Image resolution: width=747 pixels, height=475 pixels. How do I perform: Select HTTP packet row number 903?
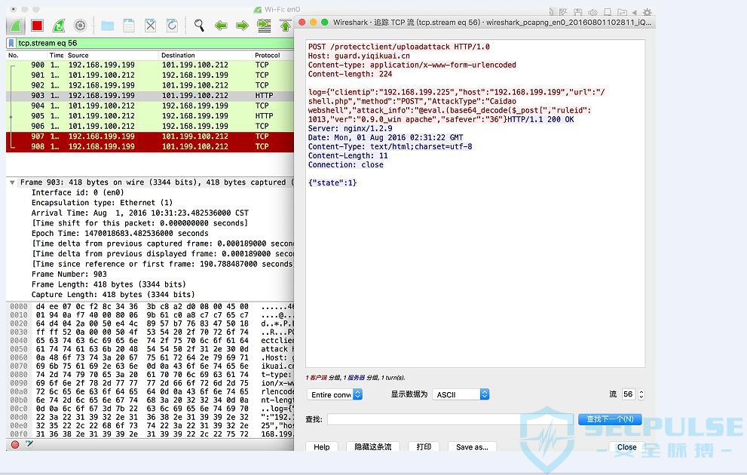click(150, 96)
